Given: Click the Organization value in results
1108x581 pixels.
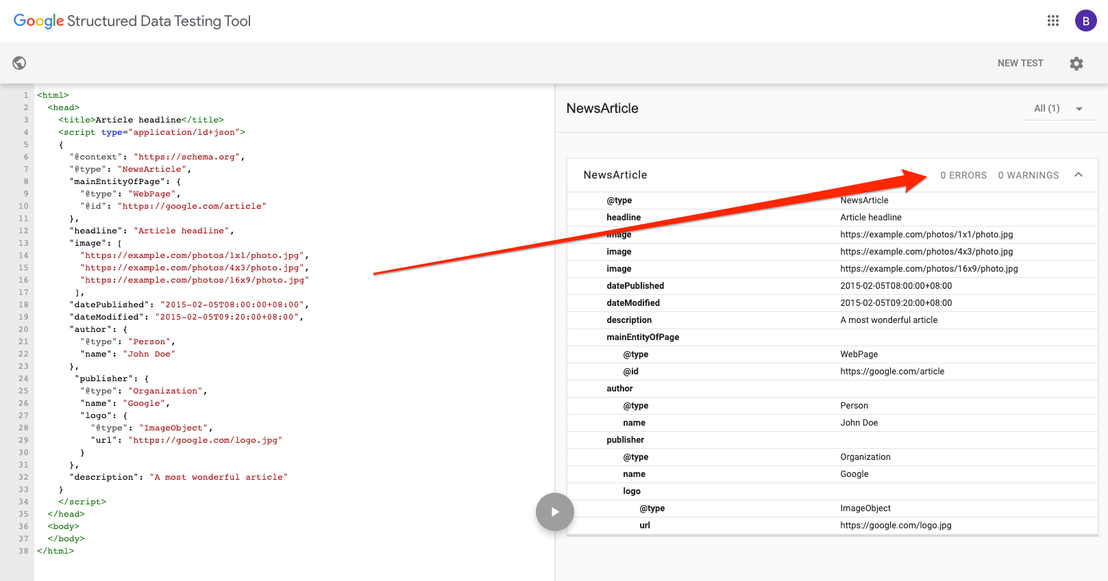Looking at the screenshot, I should click(x=865, y=457).
